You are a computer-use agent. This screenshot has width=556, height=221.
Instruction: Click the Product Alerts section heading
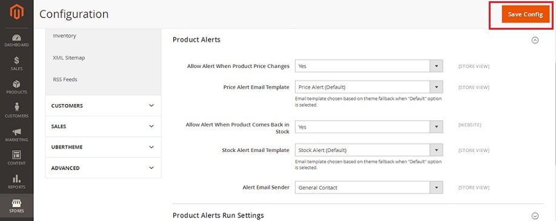point(196,40)
